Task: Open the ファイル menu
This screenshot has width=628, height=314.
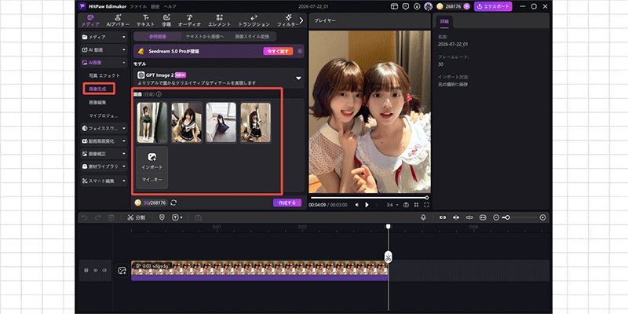Action: pos(138,6)
